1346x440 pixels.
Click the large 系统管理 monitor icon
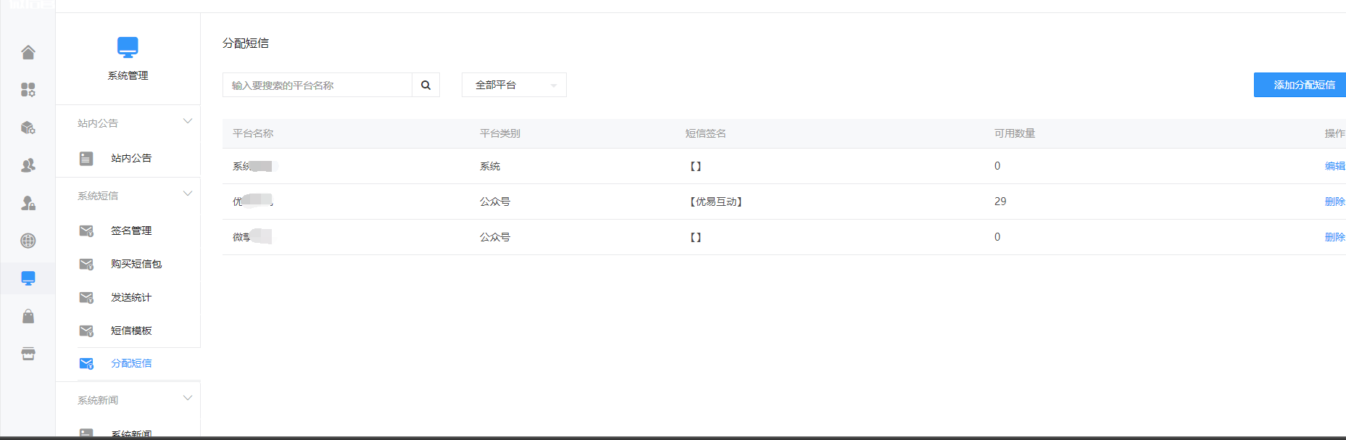click(x=128, y=47)
